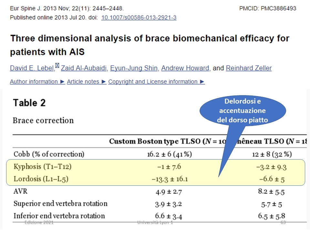Image resolution: width=310 pixels, height=233 pixels.
Task: Click the Cobb correction value 16.2 ± 6 (41%)
Action: (170, 154)
